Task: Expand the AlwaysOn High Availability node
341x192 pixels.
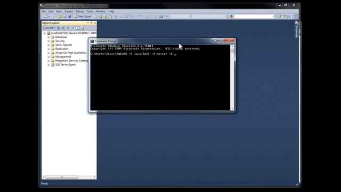Action: click(48, 53)
